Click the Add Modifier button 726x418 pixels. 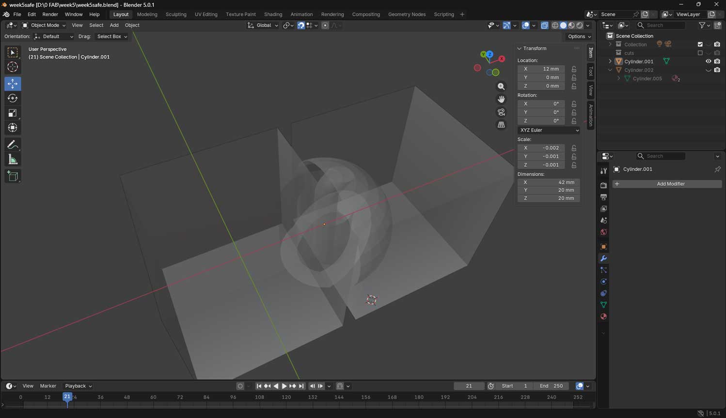click(667, 184)
